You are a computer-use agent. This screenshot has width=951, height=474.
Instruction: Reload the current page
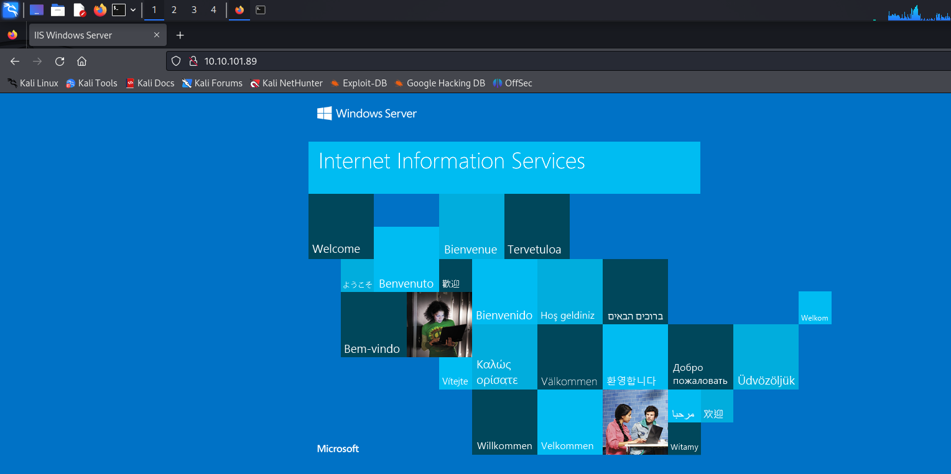coord(60,62)
